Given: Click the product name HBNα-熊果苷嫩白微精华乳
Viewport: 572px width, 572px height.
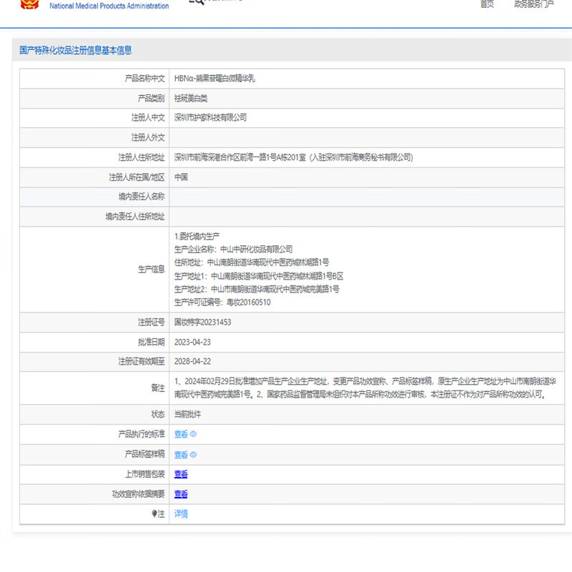Looking at the screenshot, I should (214, 79).
